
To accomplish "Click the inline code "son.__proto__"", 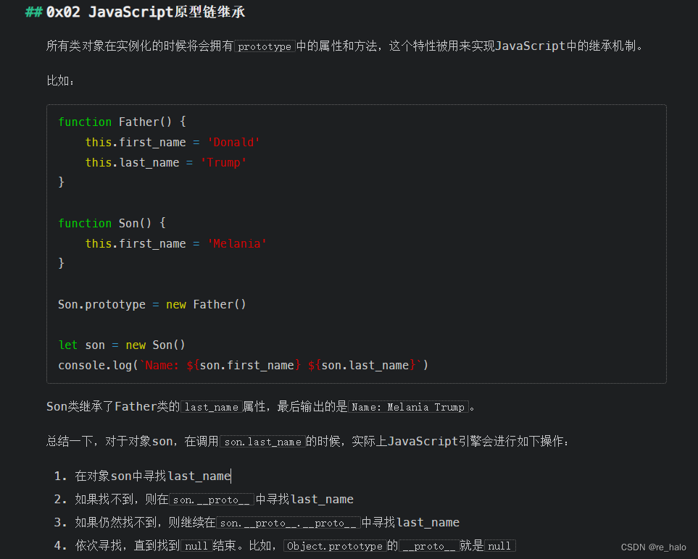I will coord(210,500).
